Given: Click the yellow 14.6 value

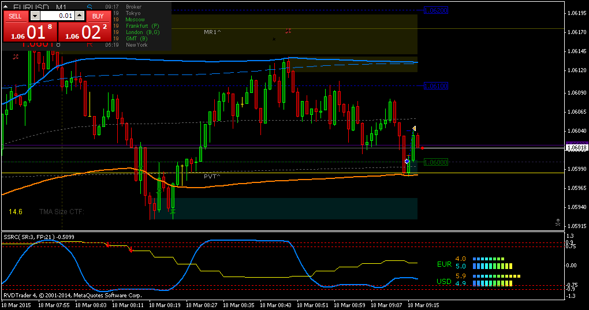Looking at the screenshot, I should pyautogui.click(x=16, y=212).
